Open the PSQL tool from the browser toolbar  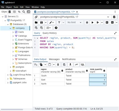(29, 12)
